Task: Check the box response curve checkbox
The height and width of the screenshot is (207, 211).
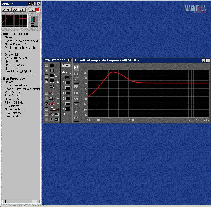Action: [x=46, y=120]
